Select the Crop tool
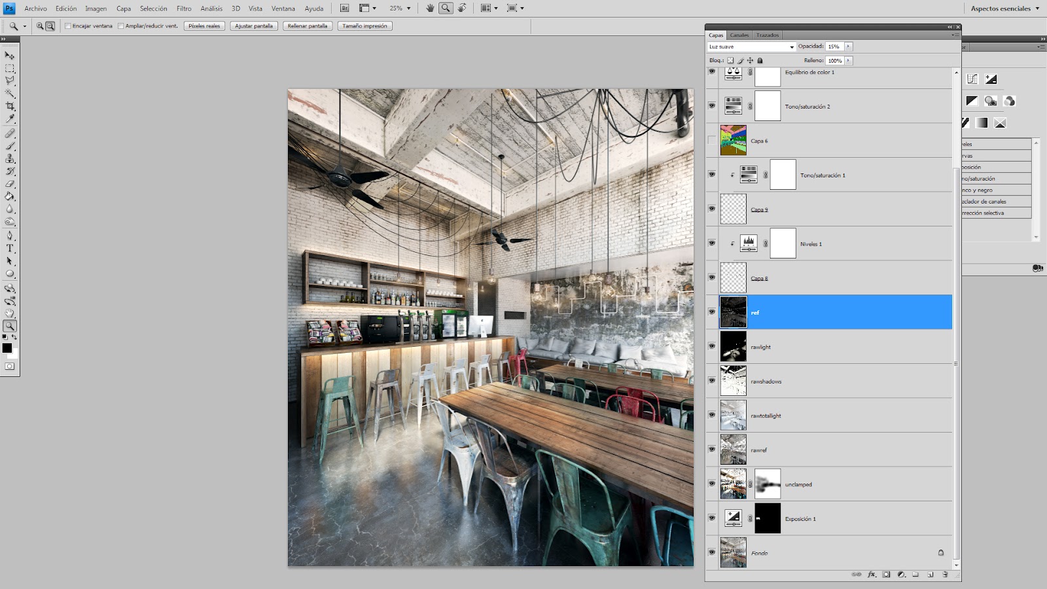Viewport: 1047px width, 589px height. pos(10,106)
